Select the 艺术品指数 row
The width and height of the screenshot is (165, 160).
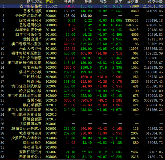pyautogui.click(x=82, y=11)
